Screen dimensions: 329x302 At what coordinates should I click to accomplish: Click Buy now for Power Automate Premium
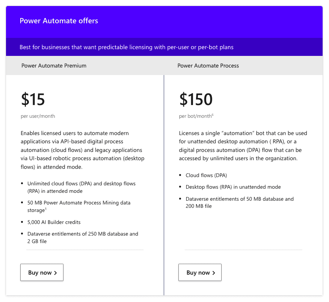pos(42,272)
